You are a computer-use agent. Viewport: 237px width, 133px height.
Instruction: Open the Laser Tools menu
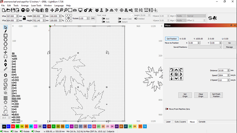click(x=36, y=5)
